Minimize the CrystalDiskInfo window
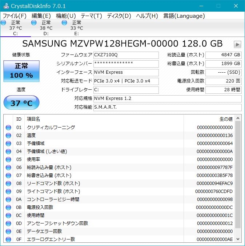245x246 pixels. click(x=201, y=6)
